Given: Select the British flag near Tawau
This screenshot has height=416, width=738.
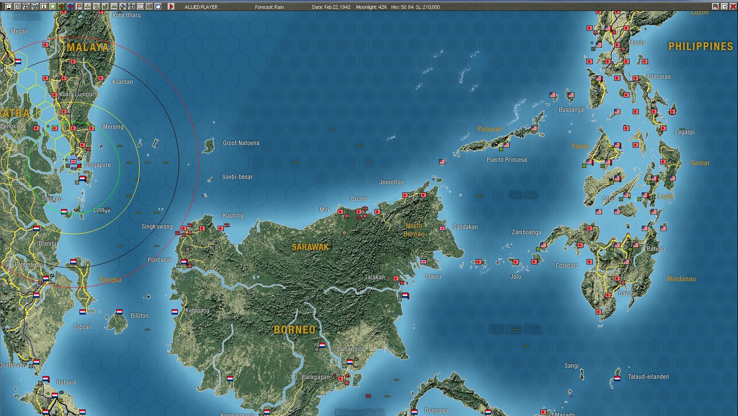Looking at the screenshot, I should point(424,262).
